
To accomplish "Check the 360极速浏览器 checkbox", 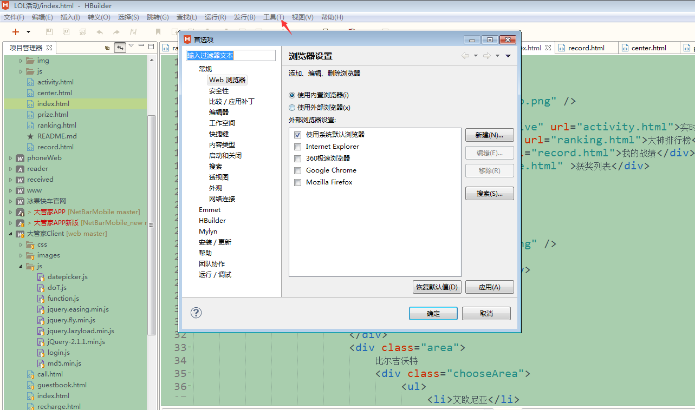I will tap(297, 158).
